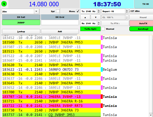Click the Add button
The image size is (153, 117).
pos(60,31)
